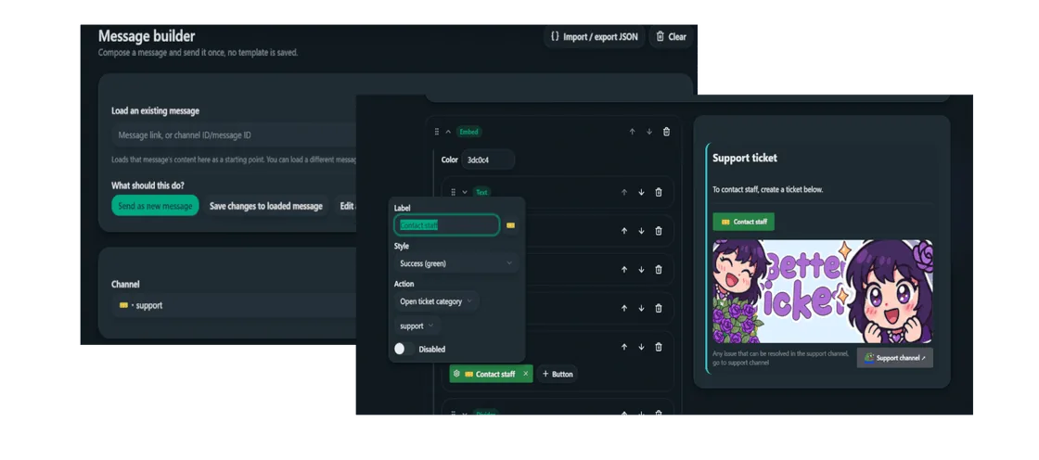Delete the Text component
The width and height of the screenshot is (1039, 460).
[x=659, y=192]
